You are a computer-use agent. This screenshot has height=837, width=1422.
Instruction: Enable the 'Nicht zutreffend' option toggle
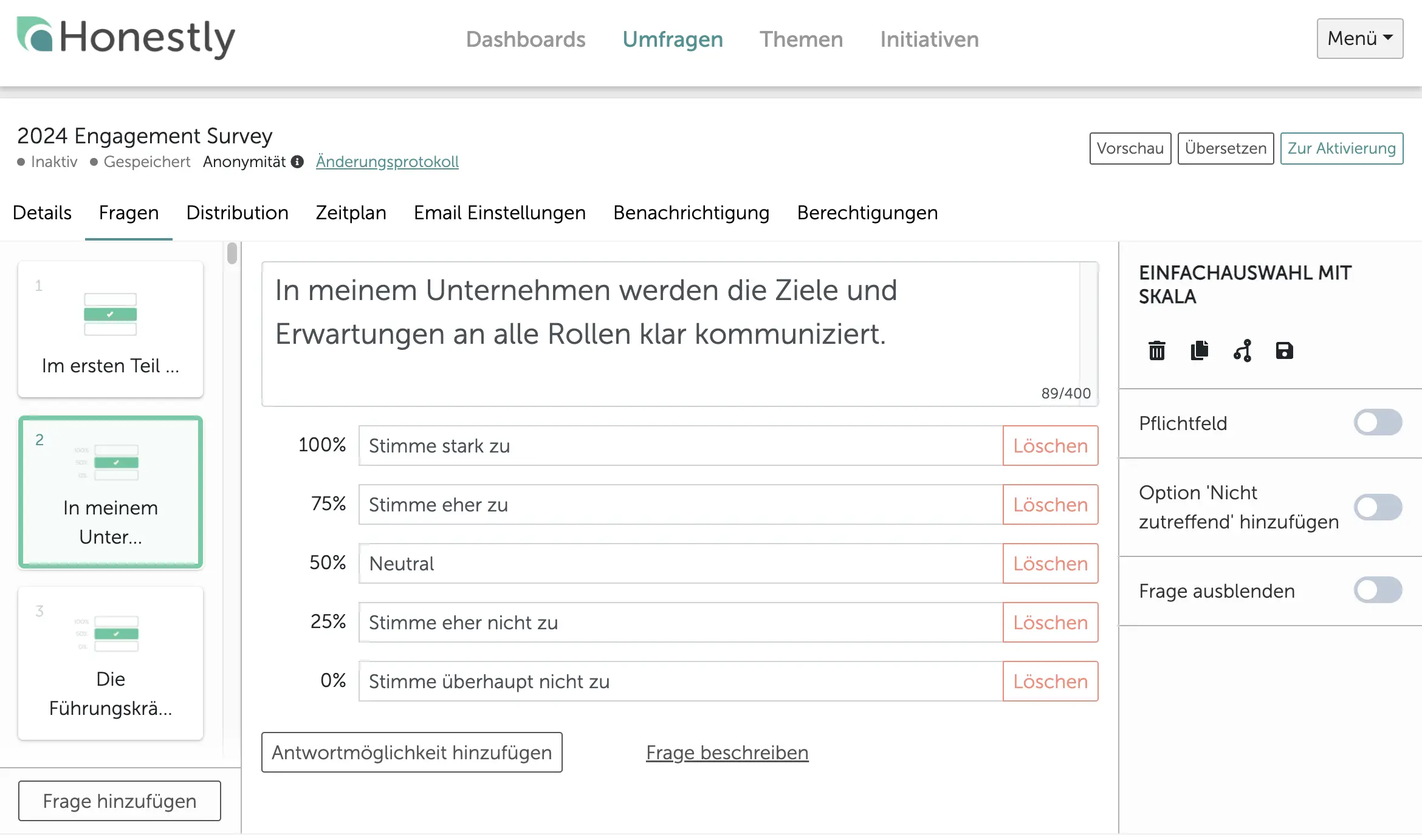1378,508
